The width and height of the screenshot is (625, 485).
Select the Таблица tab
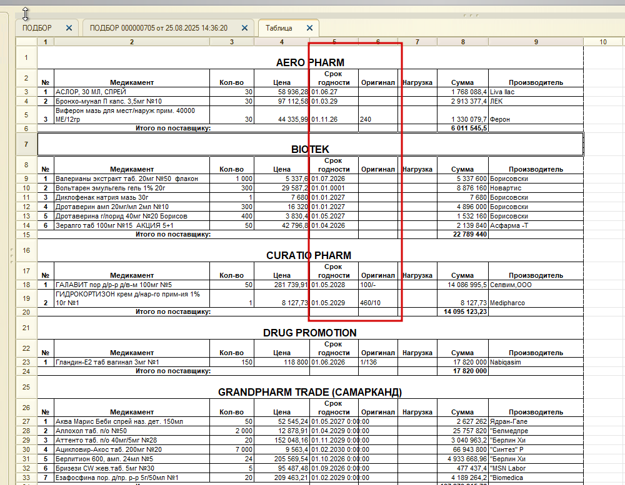(279, 28)
